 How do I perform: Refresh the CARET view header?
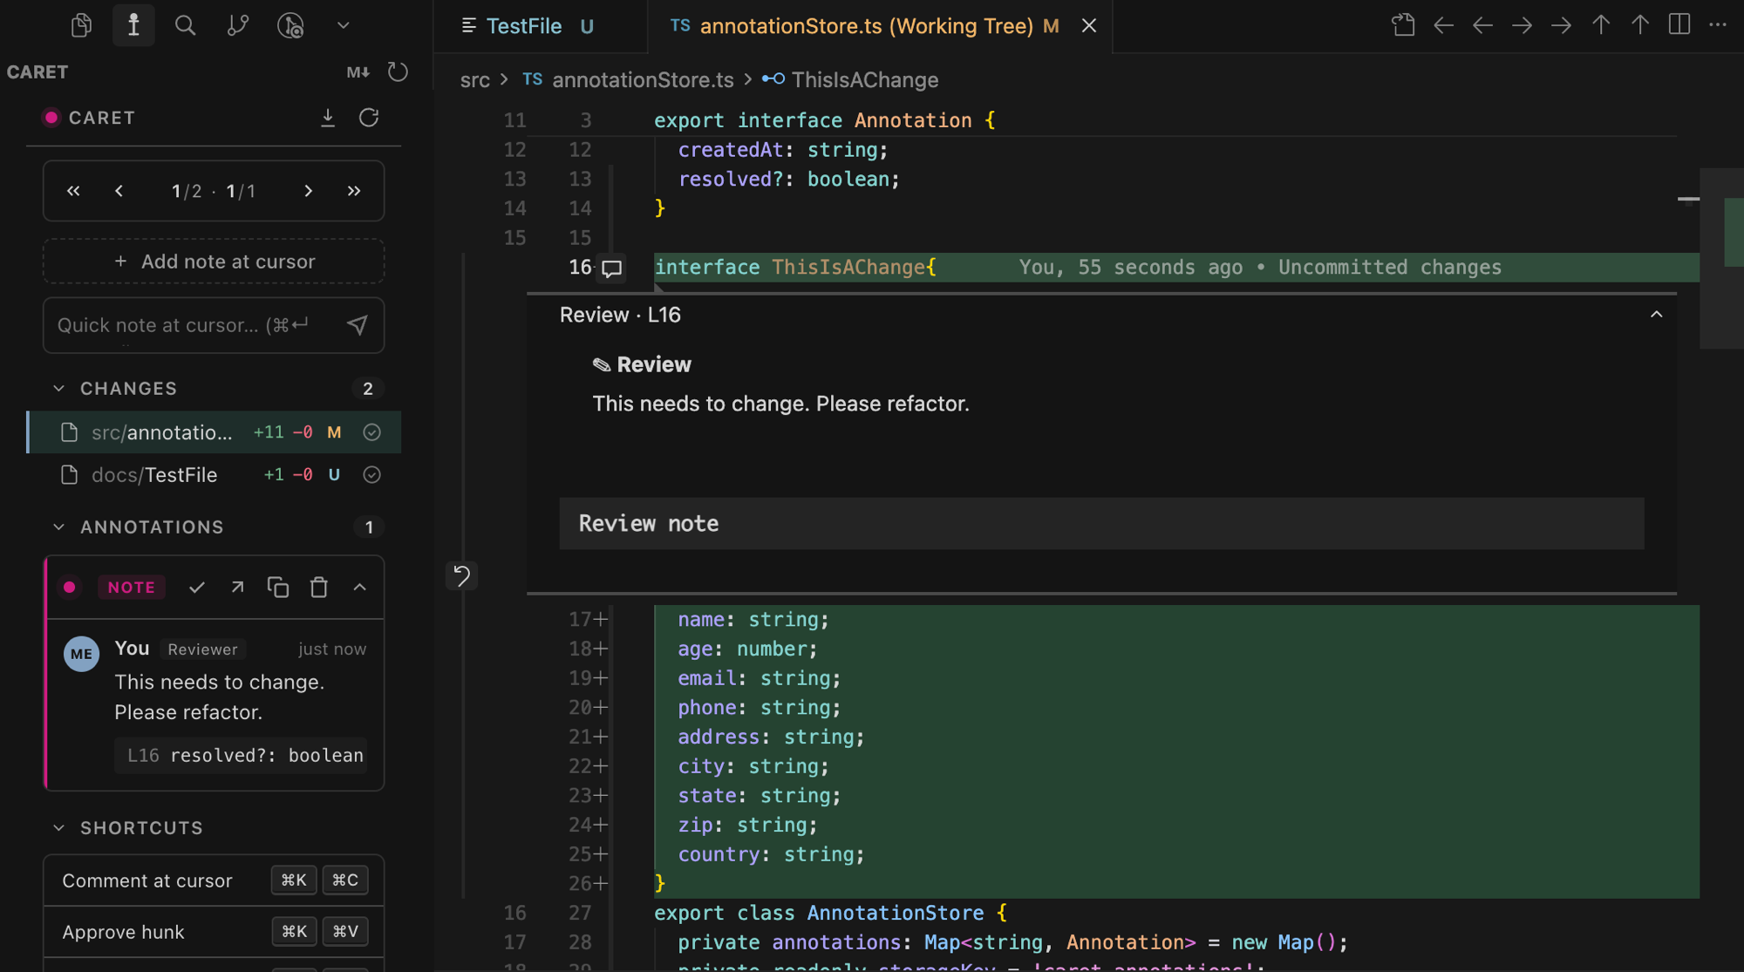pos(398,71)
